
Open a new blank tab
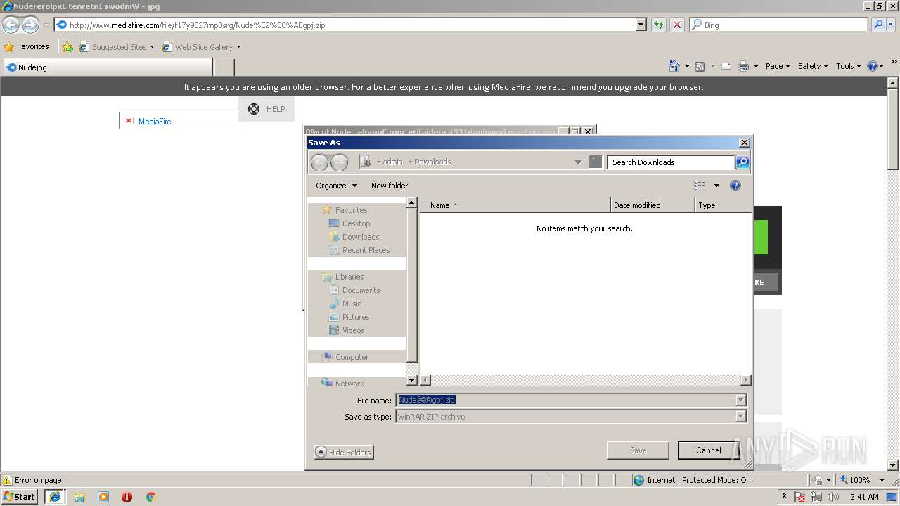224,67
